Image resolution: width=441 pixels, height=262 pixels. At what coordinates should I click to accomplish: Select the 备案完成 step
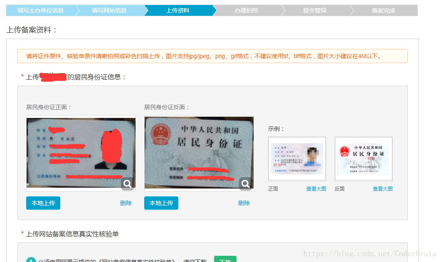(x=383, y=10)
